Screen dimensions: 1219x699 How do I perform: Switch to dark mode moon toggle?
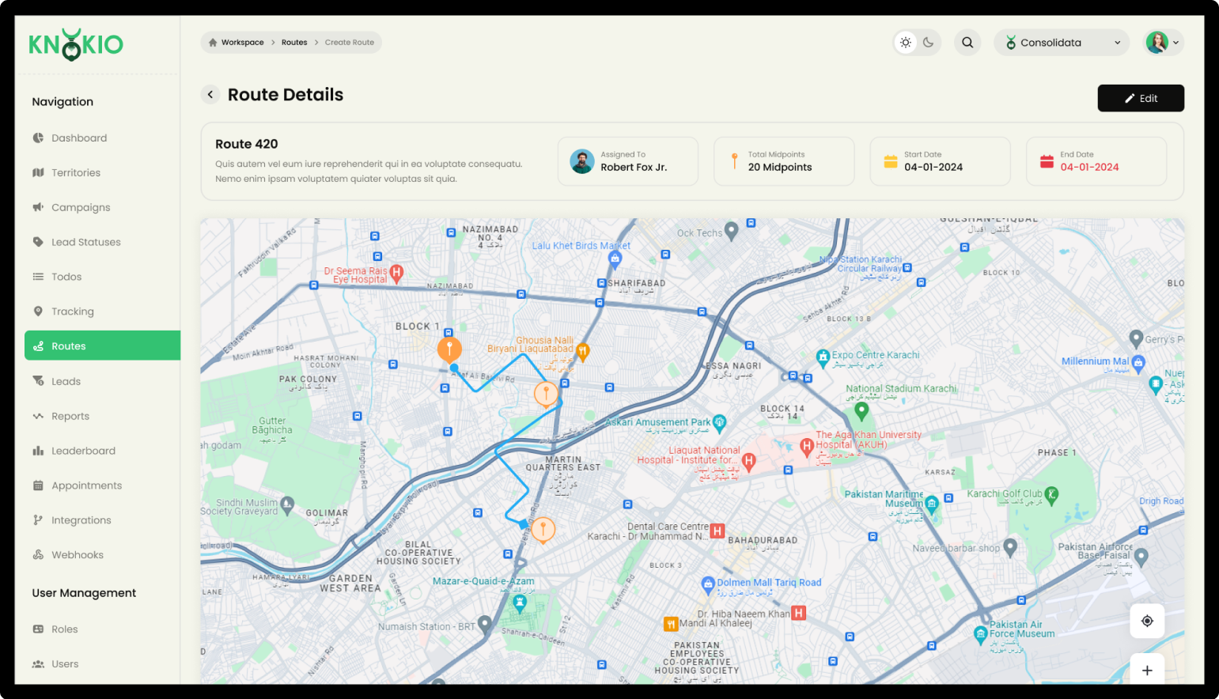929,43
